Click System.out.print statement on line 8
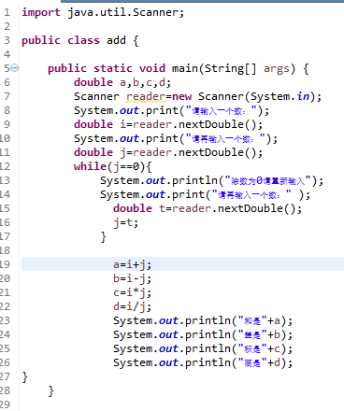The image size is (344, 411). pos(171,111)
